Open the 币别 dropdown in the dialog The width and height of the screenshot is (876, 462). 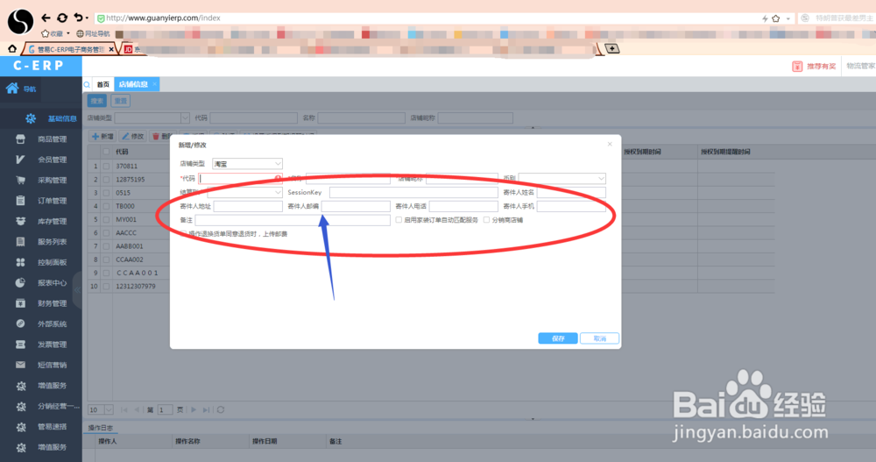[x=562, y=179]
